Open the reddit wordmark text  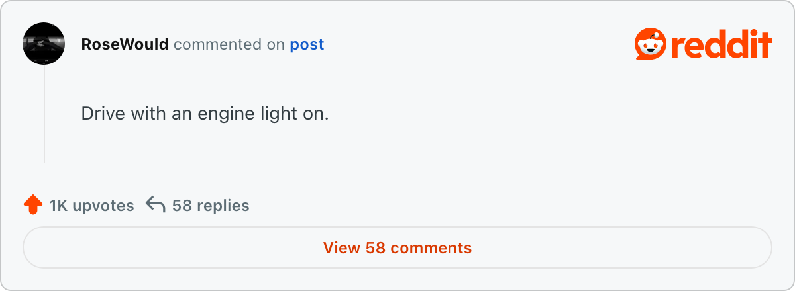pos(720,45)
